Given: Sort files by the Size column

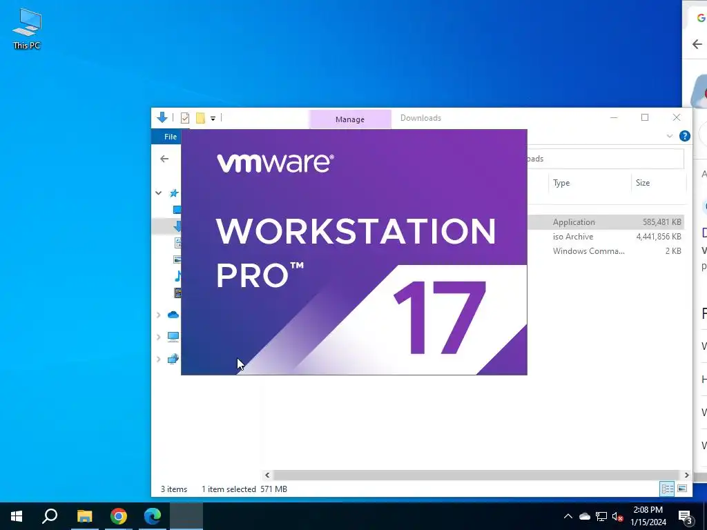Looking at the screenshot, I should point(643,182).
